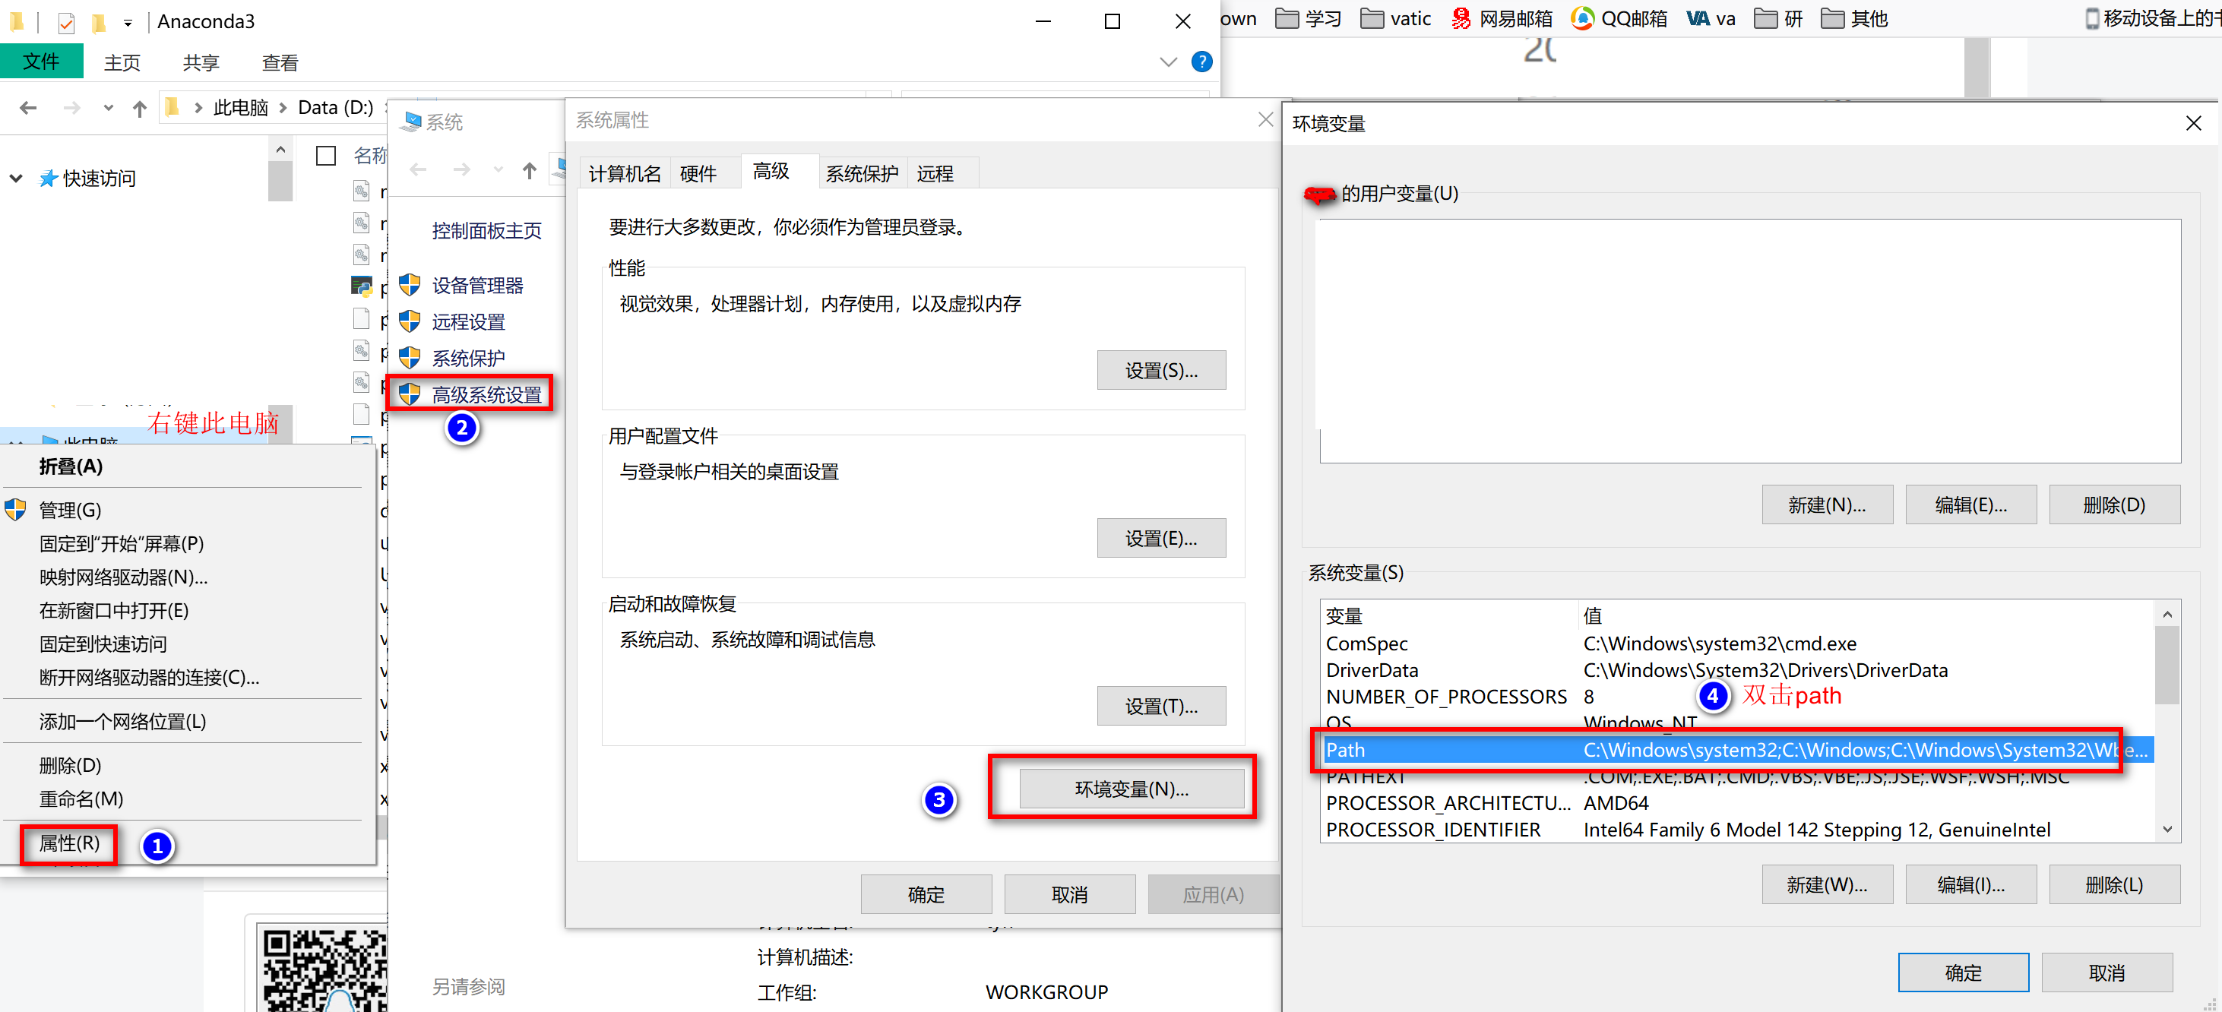Open 远程设置 shield link
This screenshot has height=1012, width=2222.
(x=467, y=322)
